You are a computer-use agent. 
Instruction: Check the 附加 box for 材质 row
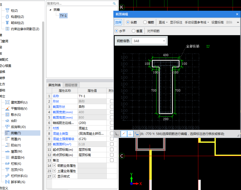point(112,128)
